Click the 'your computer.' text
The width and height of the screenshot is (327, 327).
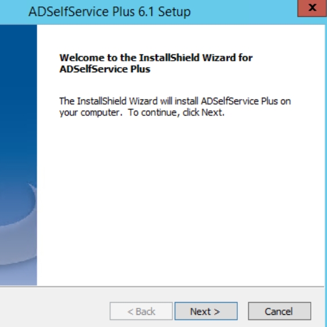91,113
